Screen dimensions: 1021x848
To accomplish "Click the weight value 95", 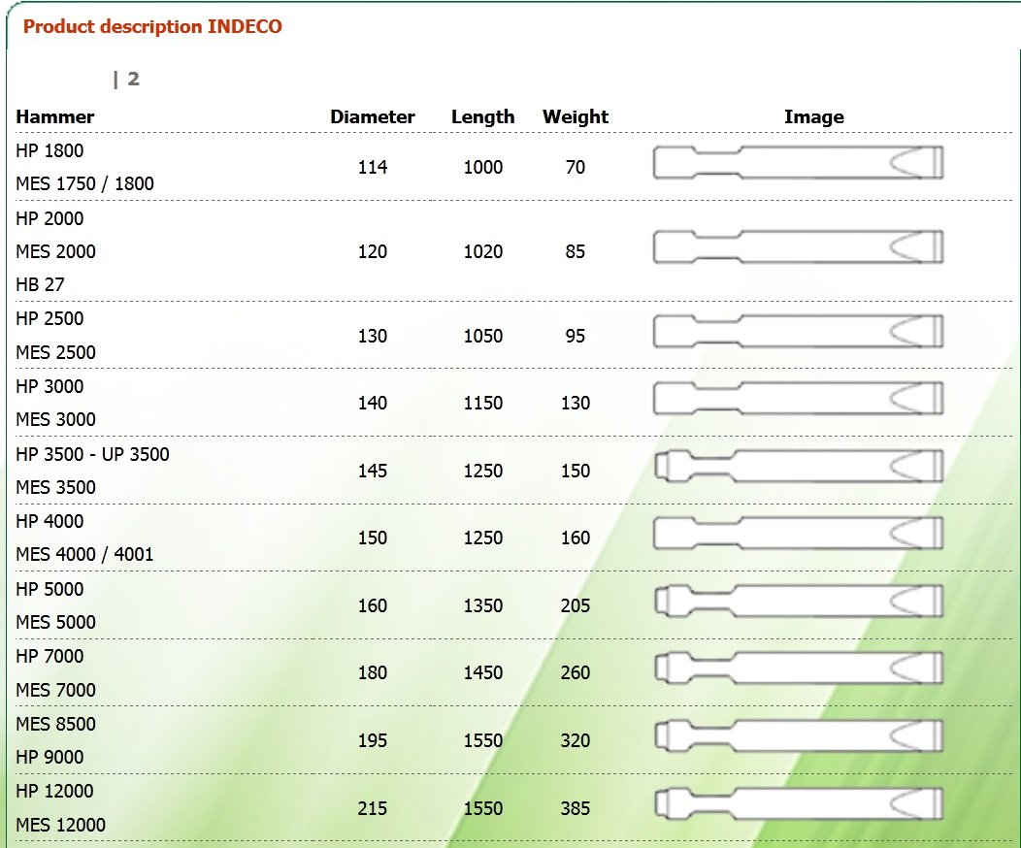I will (x=576, y=336).
